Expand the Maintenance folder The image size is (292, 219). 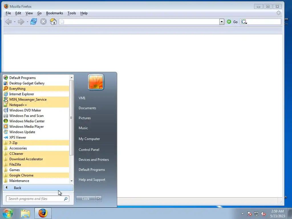pos(36,181)
